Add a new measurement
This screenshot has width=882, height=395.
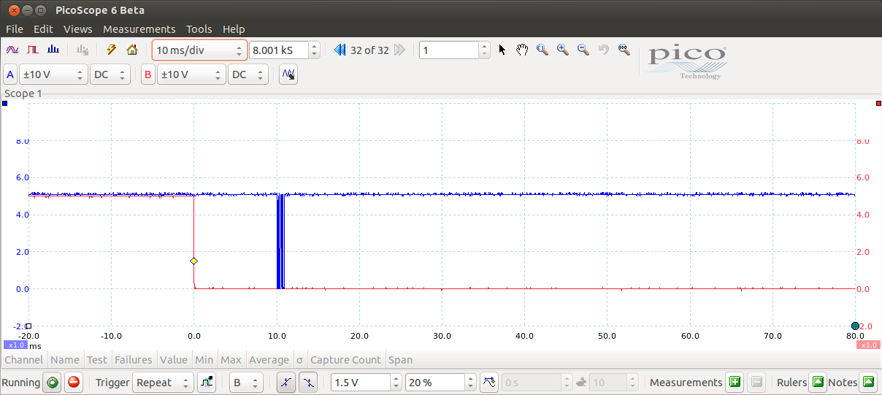(x=735, y=382)
